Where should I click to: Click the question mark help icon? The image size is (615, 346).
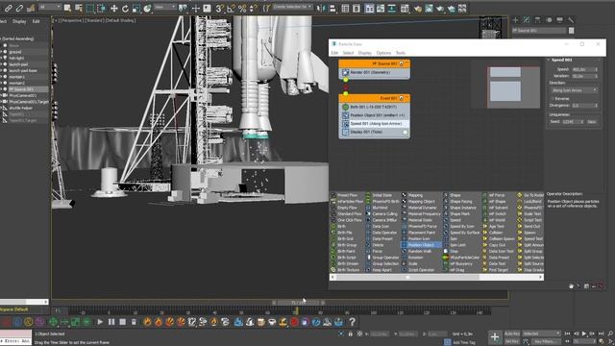point(353,322)
